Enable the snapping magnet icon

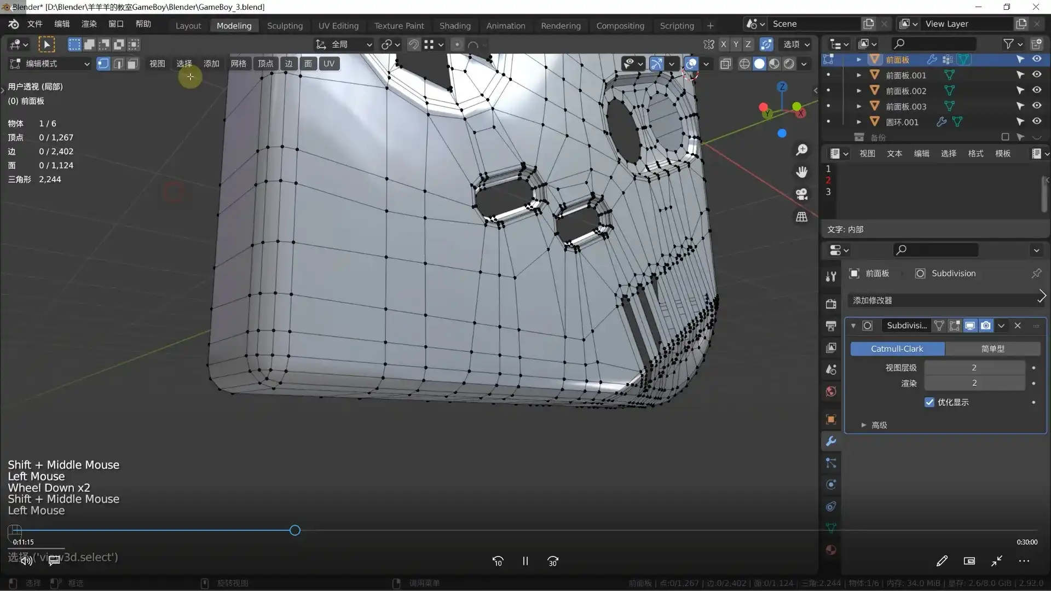[x=414, y=44]
